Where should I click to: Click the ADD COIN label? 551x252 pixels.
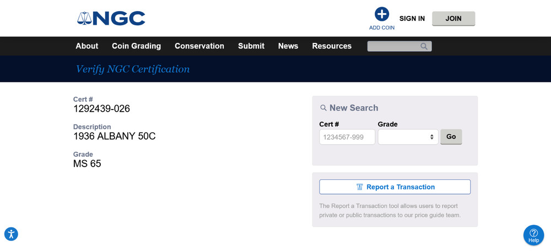click(x=382, y=28)
